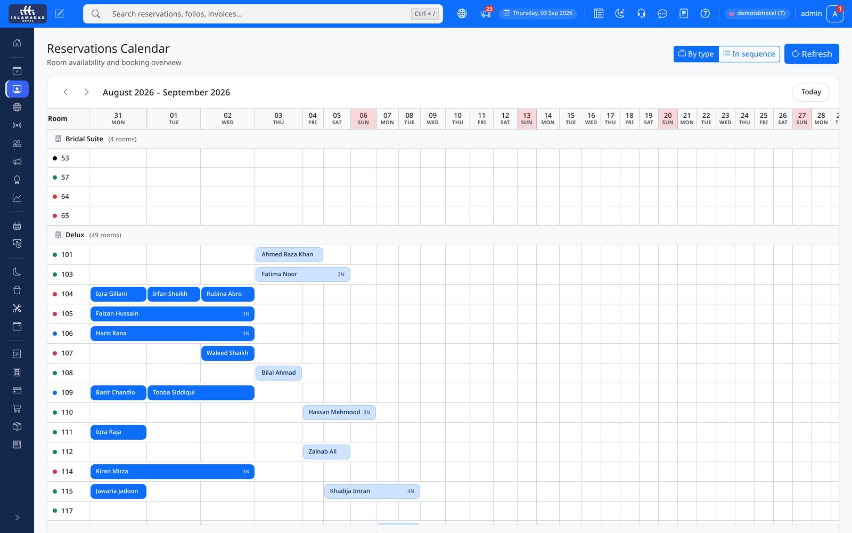852x533 pixels.
Task: Open the top bar notes document icon
Action: click(x=684, y=14)
